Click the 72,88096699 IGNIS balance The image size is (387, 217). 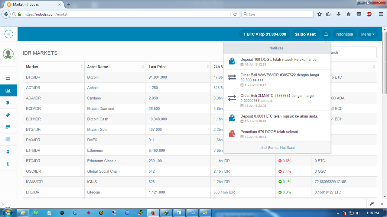[330, 182]
